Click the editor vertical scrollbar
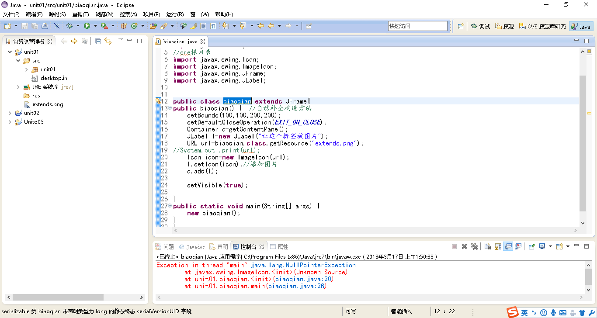The image size is (597, 318). (583, 143)
